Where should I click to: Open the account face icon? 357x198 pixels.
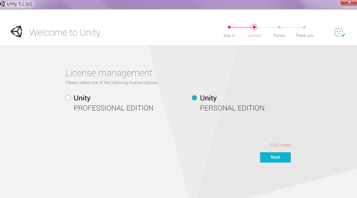click(339, 33)
